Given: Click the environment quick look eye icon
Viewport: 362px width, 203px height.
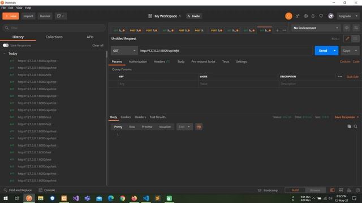Looking at the screenshot, I should (347, 28).
